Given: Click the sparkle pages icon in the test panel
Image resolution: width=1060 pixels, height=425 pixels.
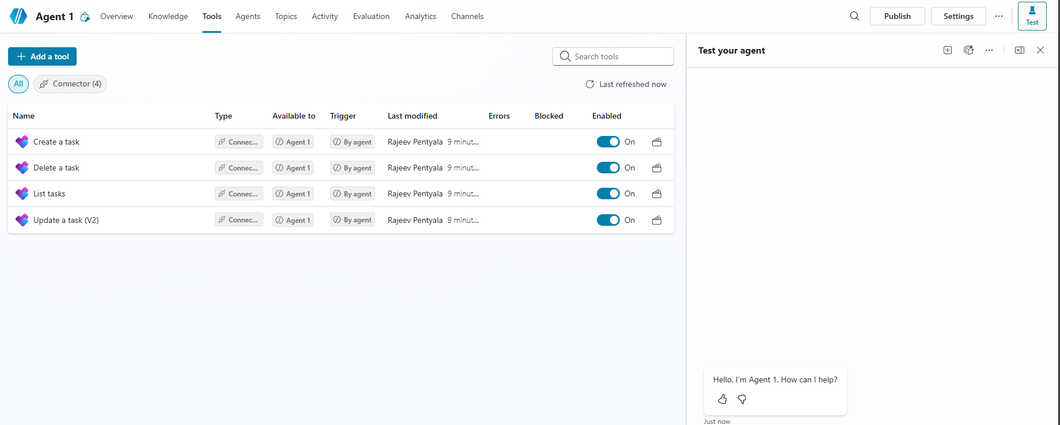Looking at the screenshot, I should [968, 50].
